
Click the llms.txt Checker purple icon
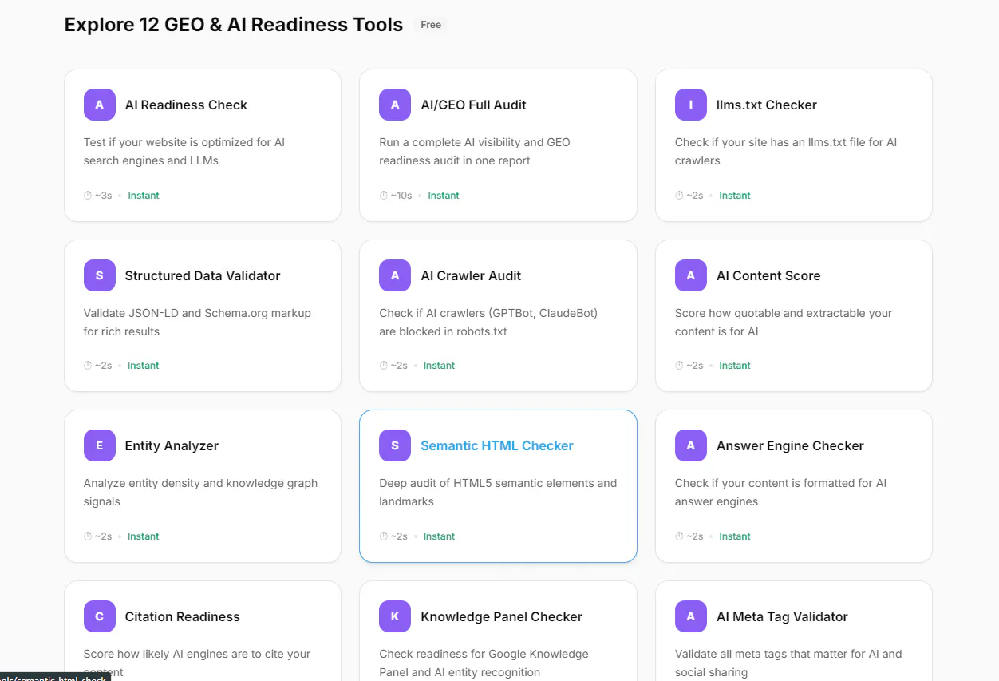(x=691, y=105)
